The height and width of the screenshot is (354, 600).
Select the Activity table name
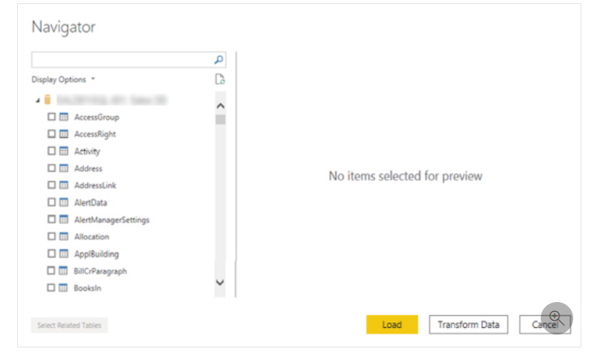click(87, 151)
